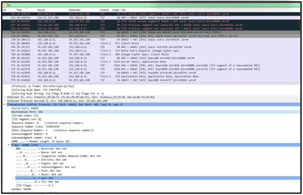Expand the Internet Protocol Version 4 node
Image resolution: width=303 pixels, height=195 pixels.
5,101
